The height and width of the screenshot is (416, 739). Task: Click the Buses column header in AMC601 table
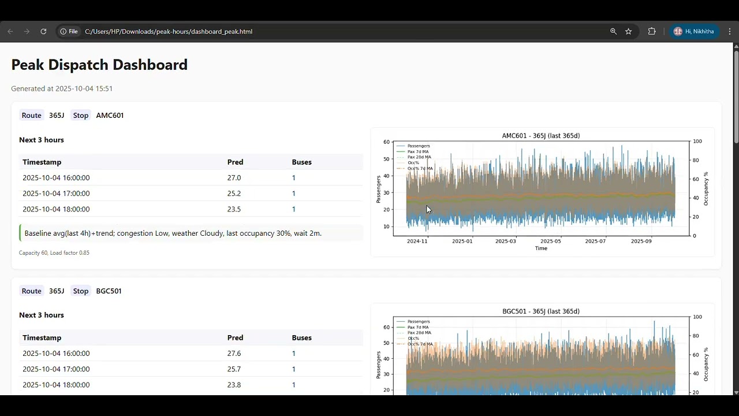pyautogui.click(x=301, y=162)
